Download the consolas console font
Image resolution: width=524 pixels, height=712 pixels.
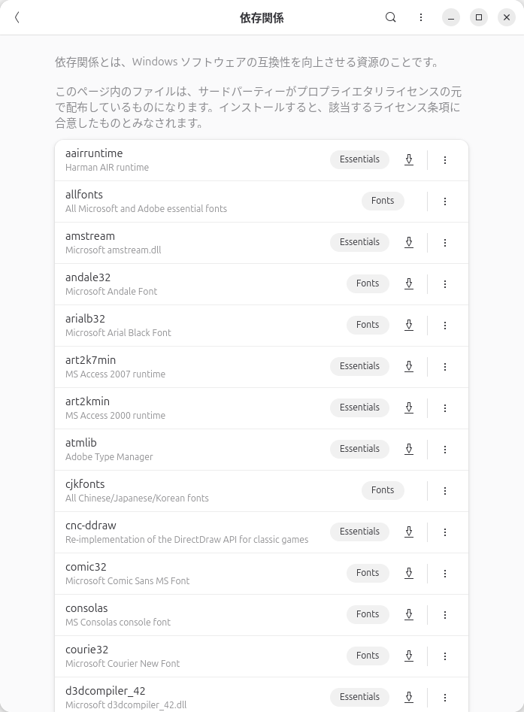(x=409, y=614)
